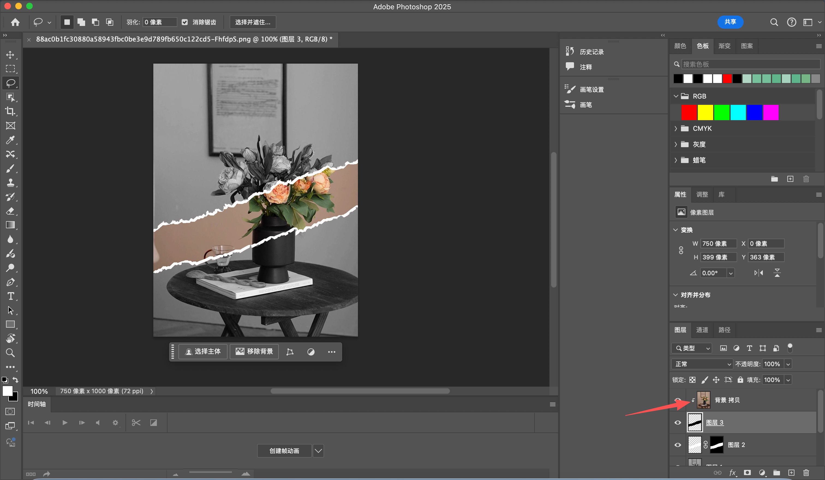Select the Gradient tool

click(x=10, y=225)
